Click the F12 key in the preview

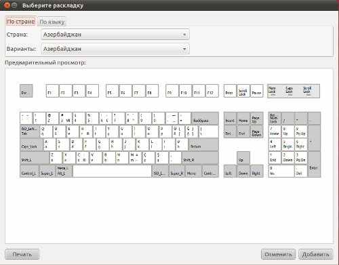coord(212,91)
